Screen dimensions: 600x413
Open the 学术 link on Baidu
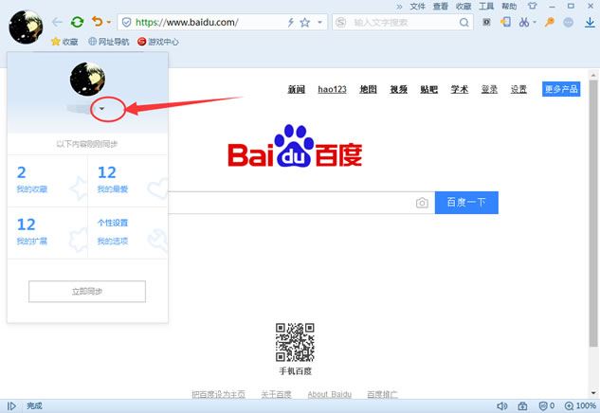(x=459, y=89)
